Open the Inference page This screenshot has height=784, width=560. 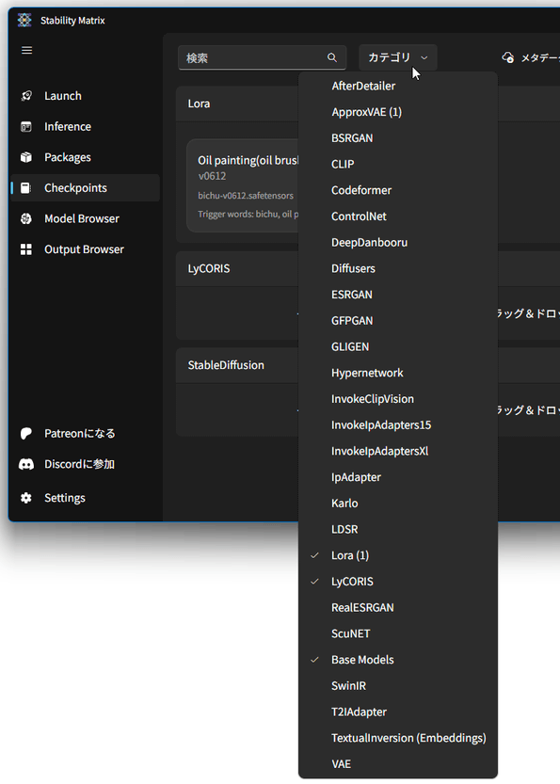[x=85, y=126]
